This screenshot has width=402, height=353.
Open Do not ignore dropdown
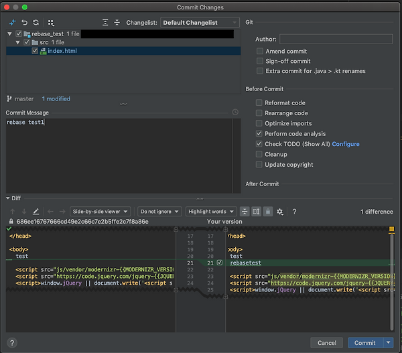click(x=159, y=212)
